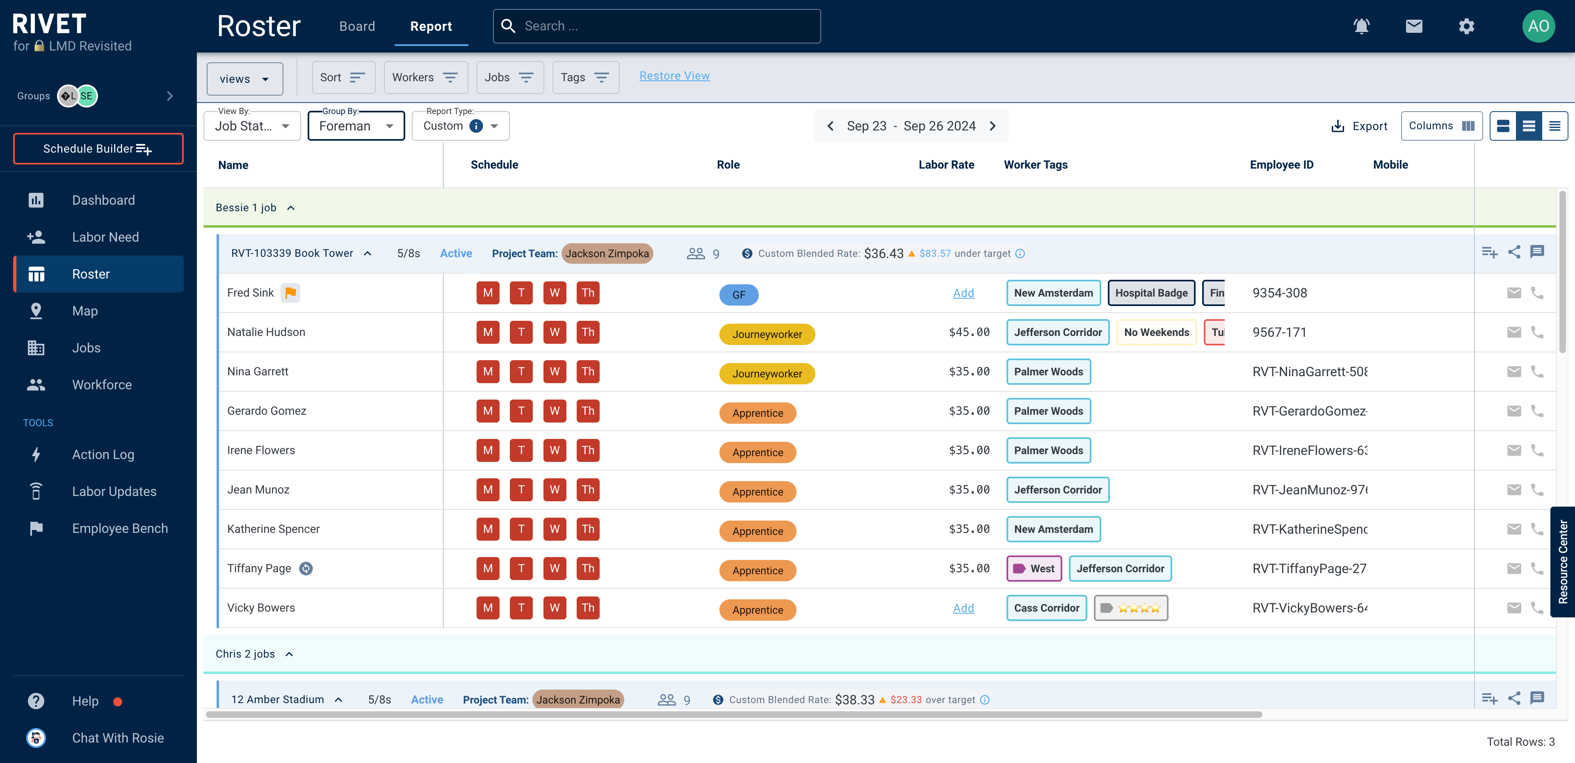Image resolution: width=1575 pixels, height=763 pixels.
Task: Click the sync icon beside Tiffany Page
Action: 306,569
